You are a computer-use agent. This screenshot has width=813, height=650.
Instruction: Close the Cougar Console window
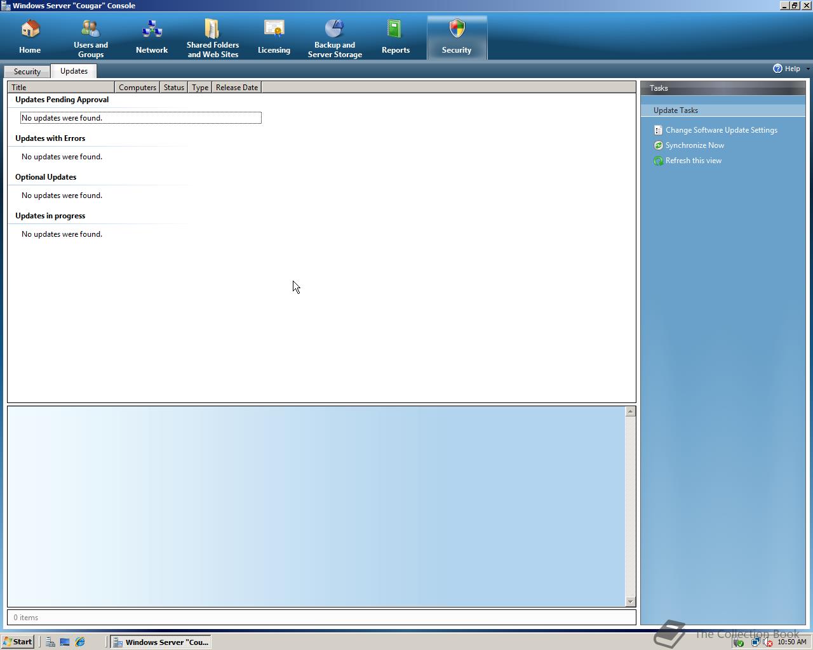coord(806,6)
